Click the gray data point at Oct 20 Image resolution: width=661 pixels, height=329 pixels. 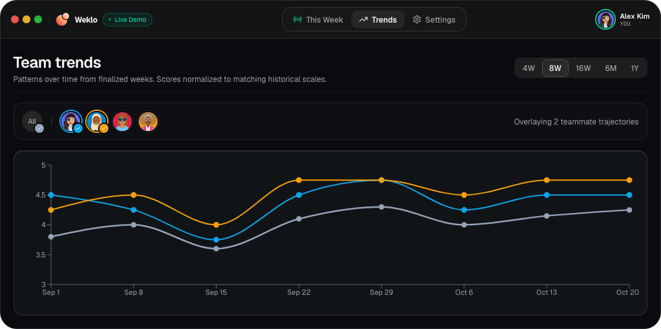click(629, 210)
